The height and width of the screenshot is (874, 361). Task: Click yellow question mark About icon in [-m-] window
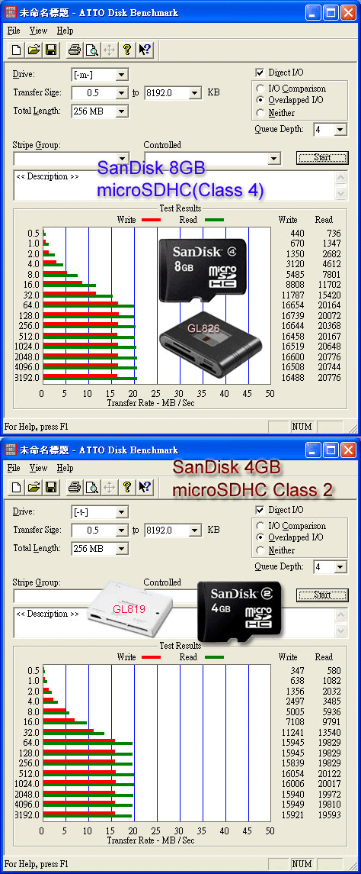[x=127, y=50]
